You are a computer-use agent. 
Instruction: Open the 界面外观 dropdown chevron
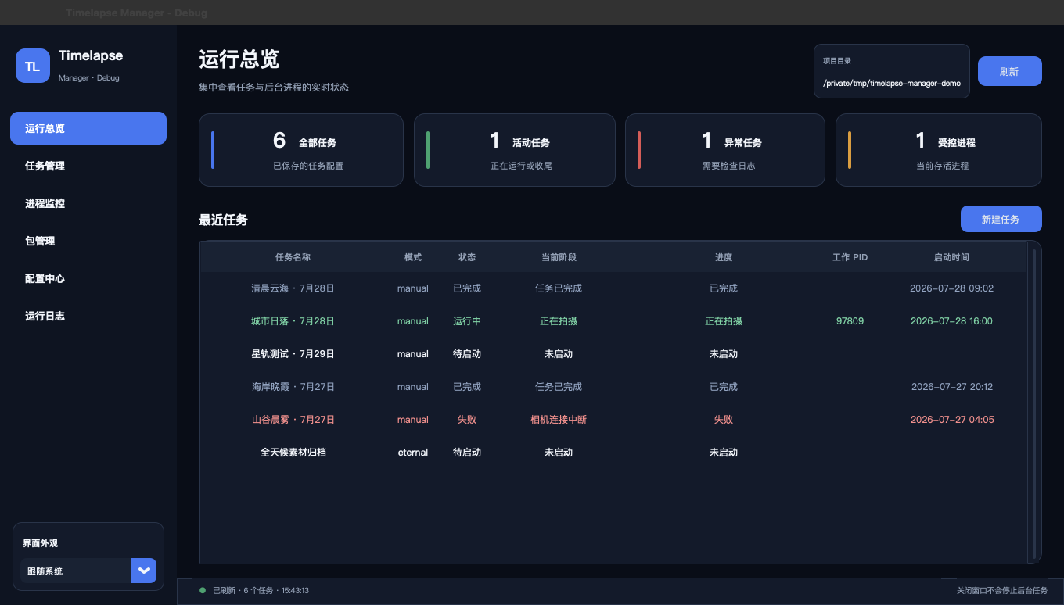(144, 571)
